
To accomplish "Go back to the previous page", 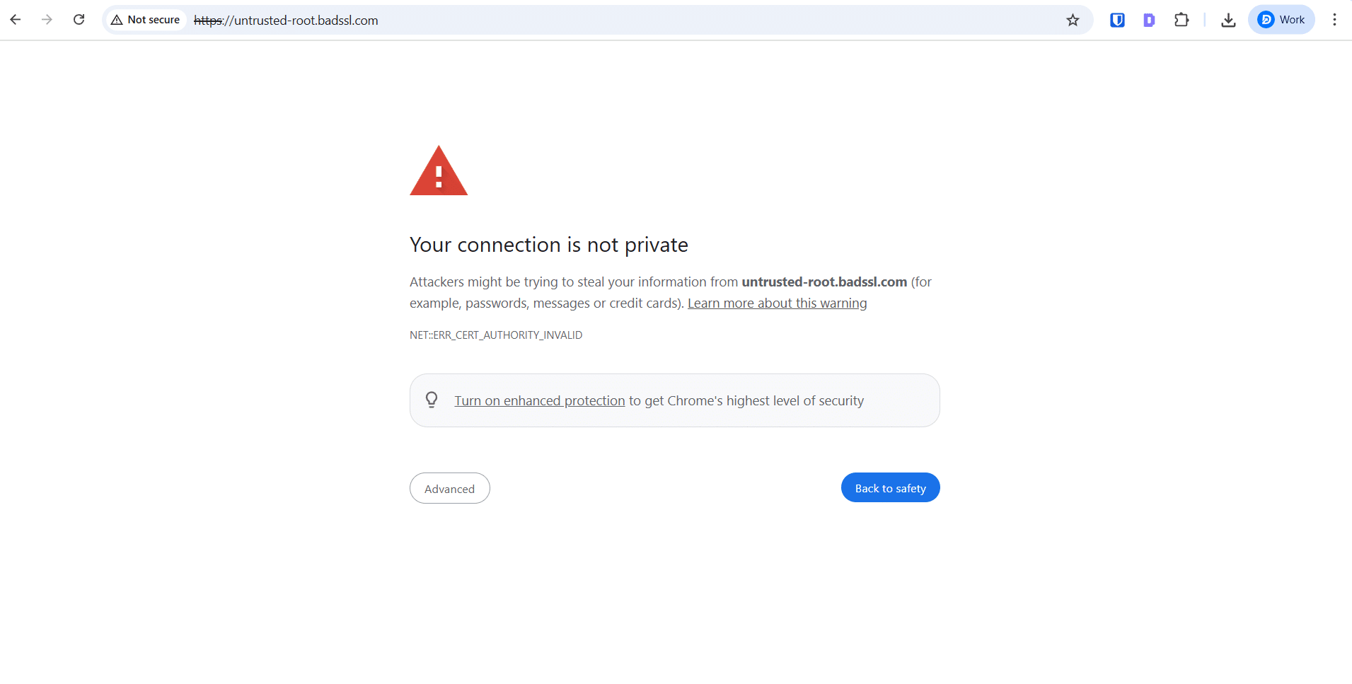I will (x=16, y=20).
